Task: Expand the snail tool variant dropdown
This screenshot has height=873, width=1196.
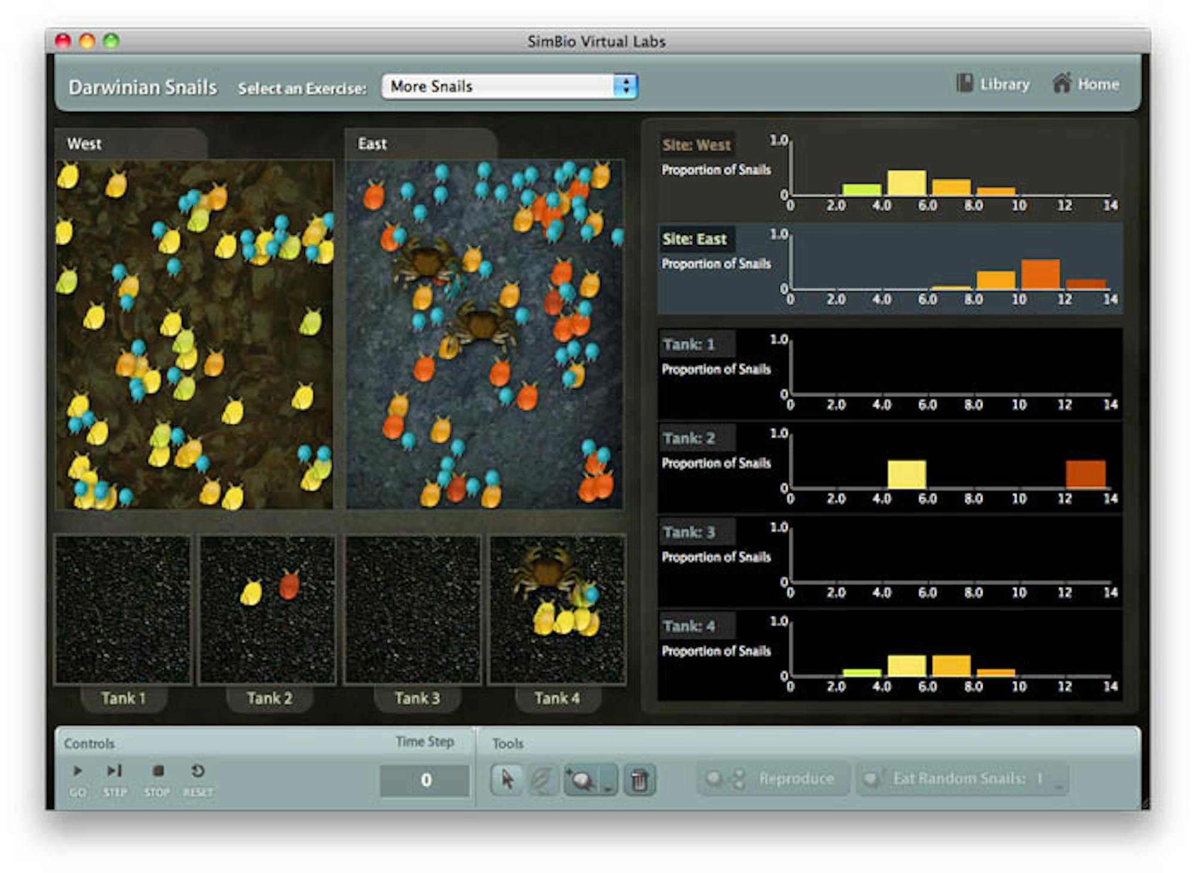Action: pyautogui.click(x=609, y=785)
